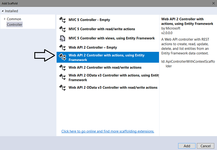Open the online scaffolding extensions link
The image size is (217, 150).
click(x=108, y=131)
